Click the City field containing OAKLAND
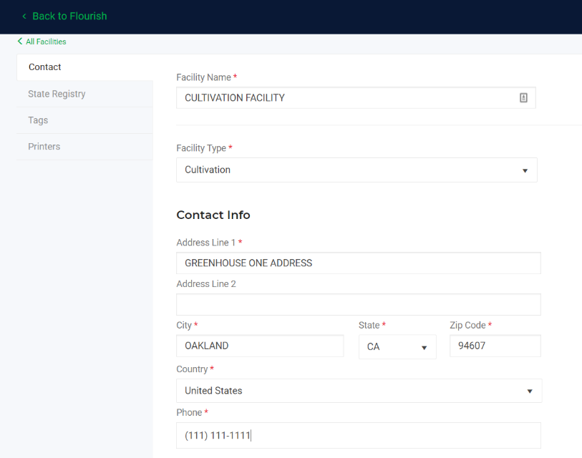Screen dimensions: 582x458 pos(260,346)
